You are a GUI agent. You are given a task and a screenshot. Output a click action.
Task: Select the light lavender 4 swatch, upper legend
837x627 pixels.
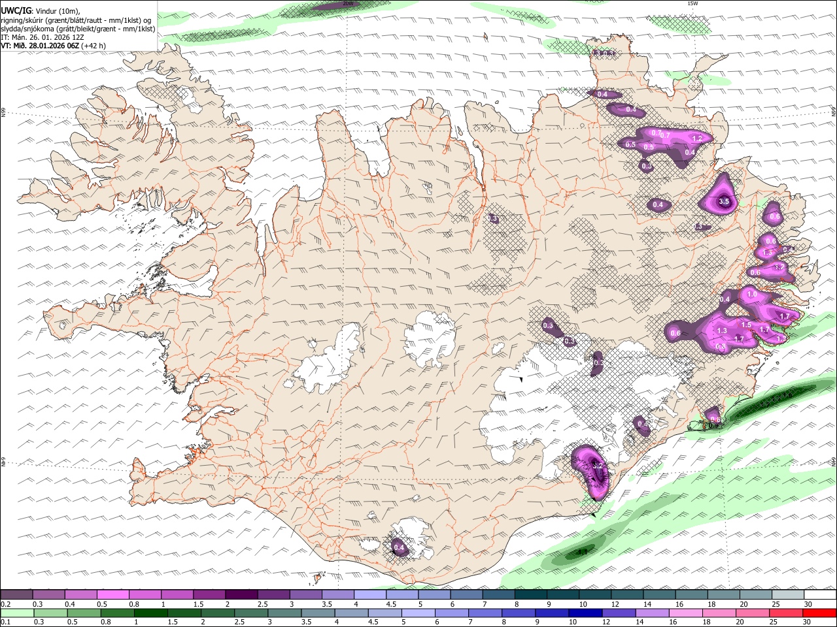click(x=369, y=595)
